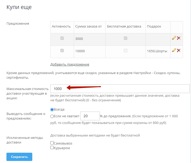191x163 pixels.
Task: Select the 'Всегда' radio option
Action: [52, 110]
